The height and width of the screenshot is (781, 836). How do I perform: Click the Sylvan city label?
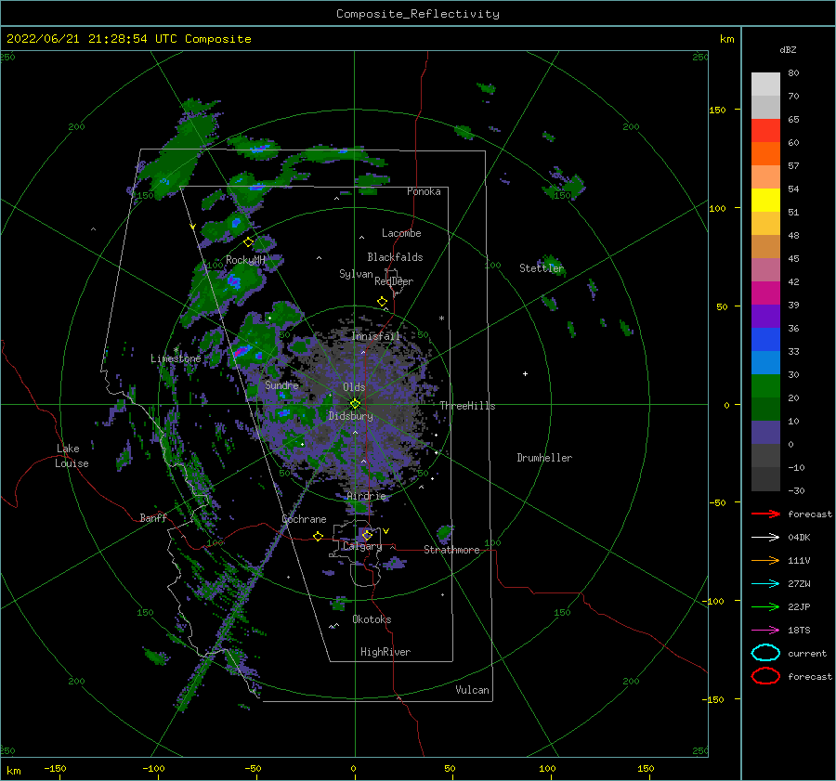click(356, 274)
